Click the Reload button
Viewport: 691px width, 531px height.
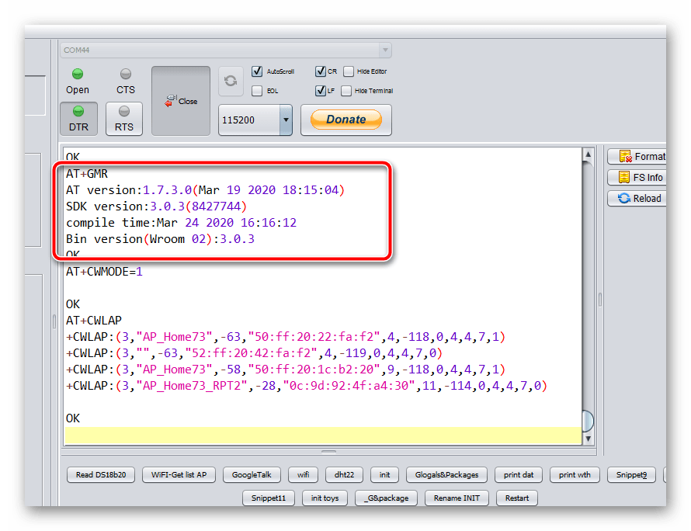pos(637,198)
